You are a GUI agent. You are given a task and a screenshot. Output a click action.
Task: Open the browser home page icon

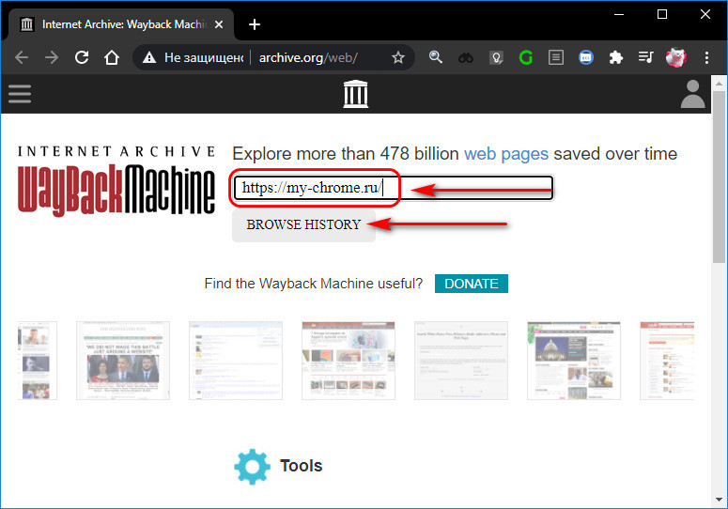point(112,57)
